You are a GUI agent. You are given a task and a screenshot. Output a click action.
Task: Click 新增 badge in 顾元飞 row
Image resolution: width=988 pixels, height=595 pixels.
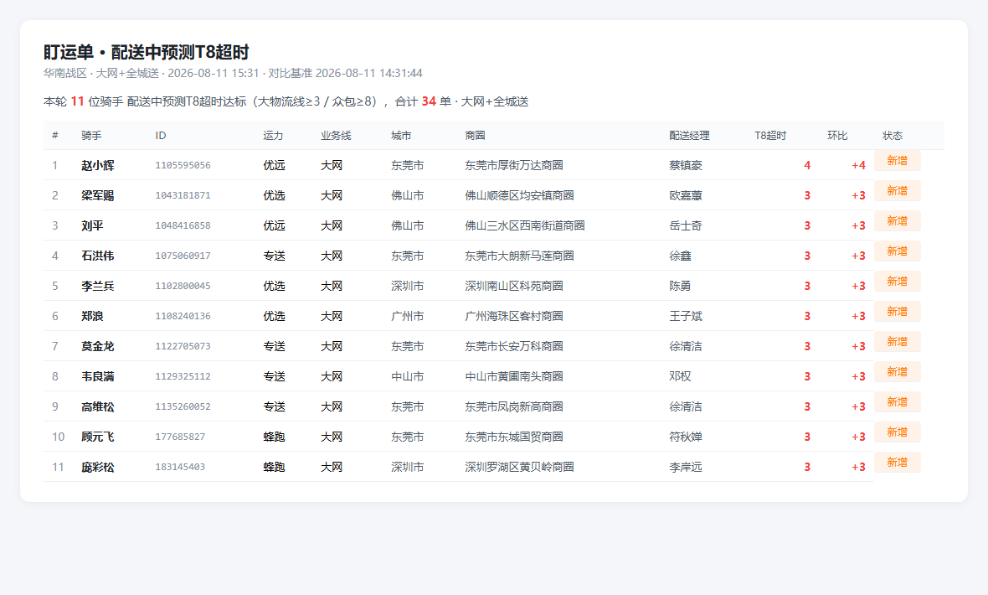[898, 432]
